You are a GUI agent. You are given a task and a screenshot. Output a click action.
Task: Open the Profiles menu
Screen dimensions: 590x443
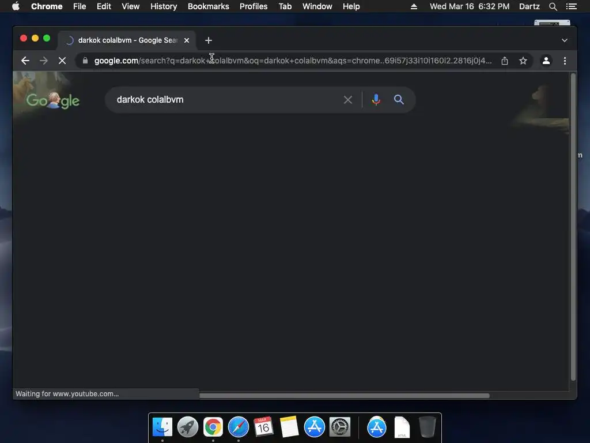[x=254, y=6]
